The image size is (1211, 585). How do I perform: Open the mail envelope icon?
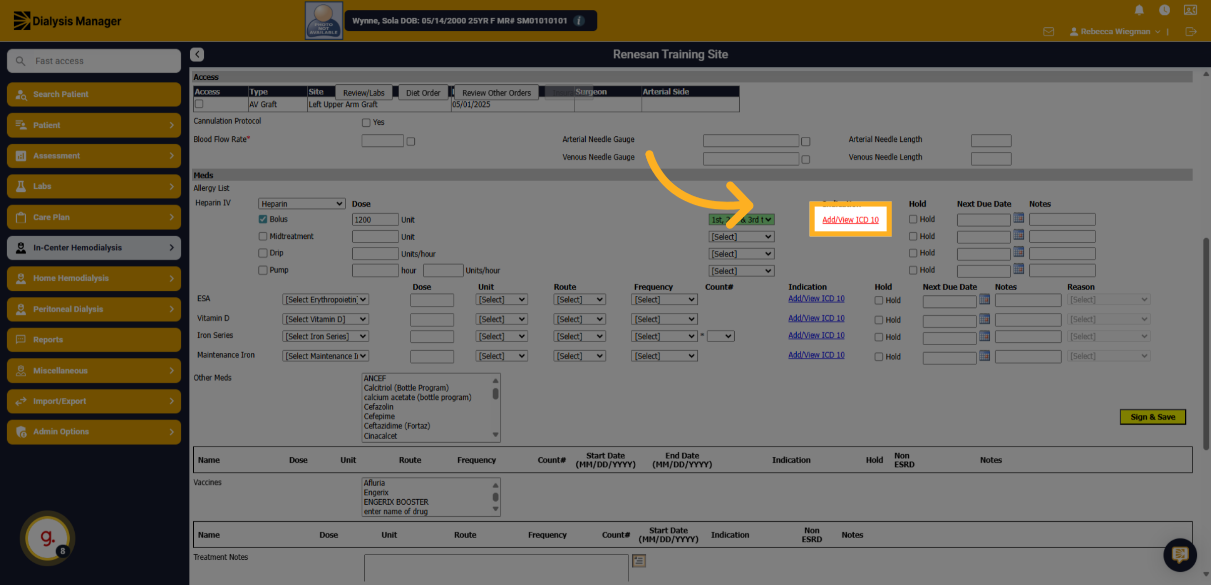(1049, 32)
